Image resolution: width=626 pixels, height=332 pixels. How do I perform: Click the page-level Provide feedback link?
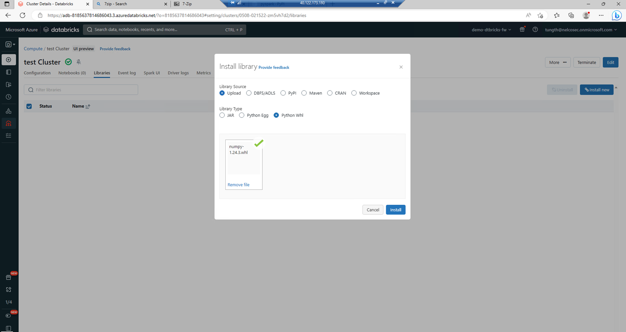pyautogui.click(x=115, y=49)
